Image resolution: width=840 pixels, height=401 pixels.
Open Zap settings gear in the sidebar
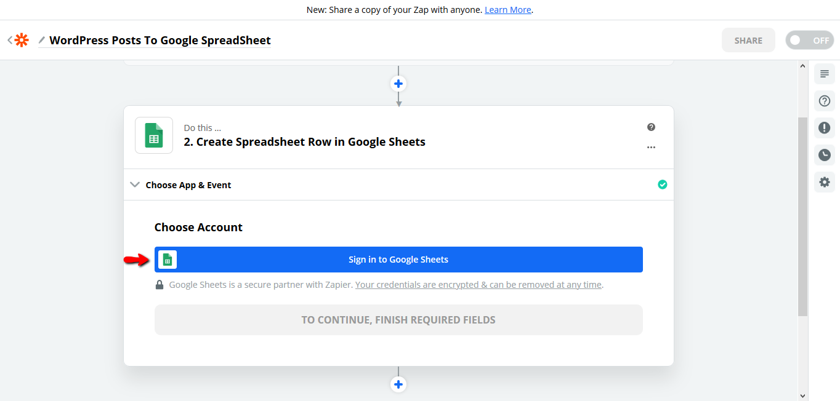825,182
